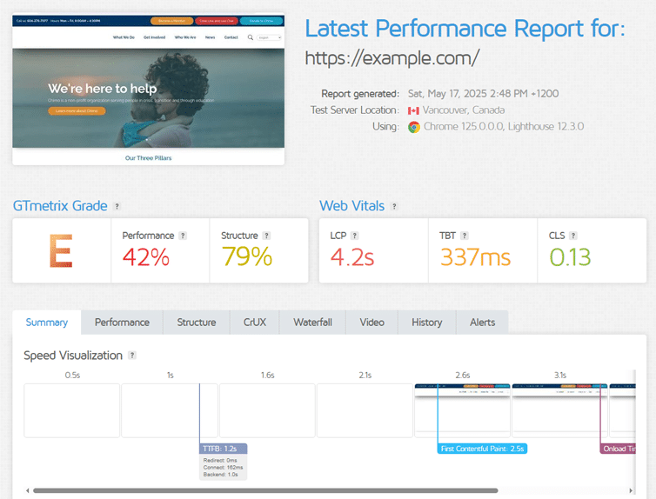Click the CLS question mark icon
Image resolution: width=656 pixels, height=499 pixels.
coord(573,236)
